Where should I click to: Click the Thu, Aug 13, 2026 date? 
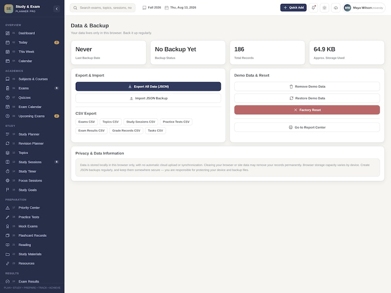pyautogui.click(x=180, y=8)
